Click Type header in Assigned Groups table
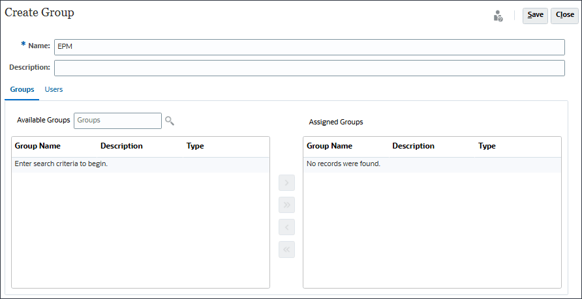 coord(487,146)
